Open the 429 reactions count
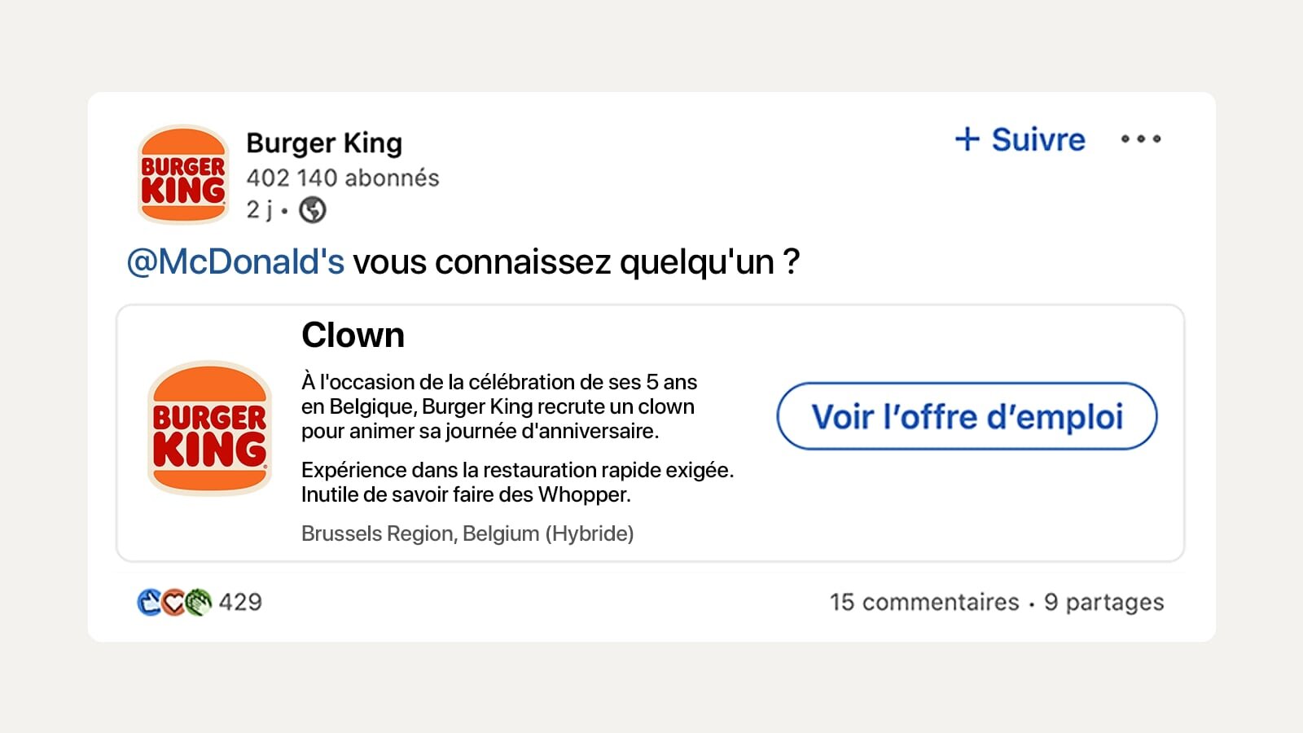This screenshot has height=733, width=1303. (x=240, y=602)
